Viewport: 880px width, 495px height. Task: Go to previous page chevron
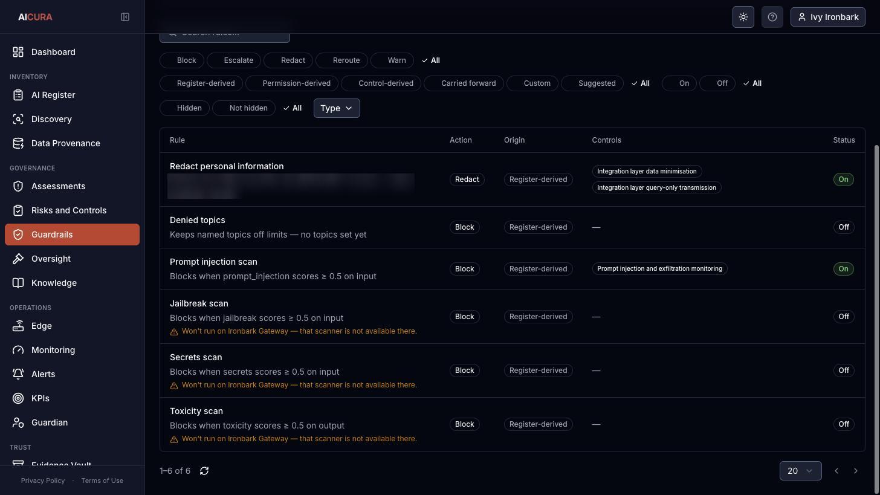point(836,471)
